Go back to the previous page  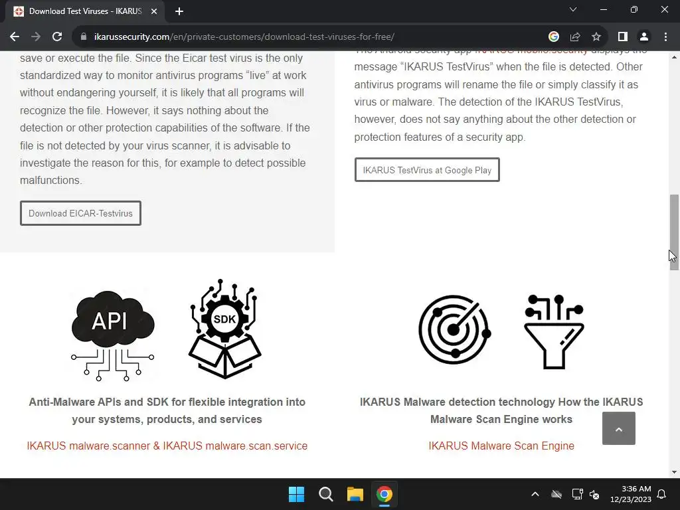coord(15,37)
